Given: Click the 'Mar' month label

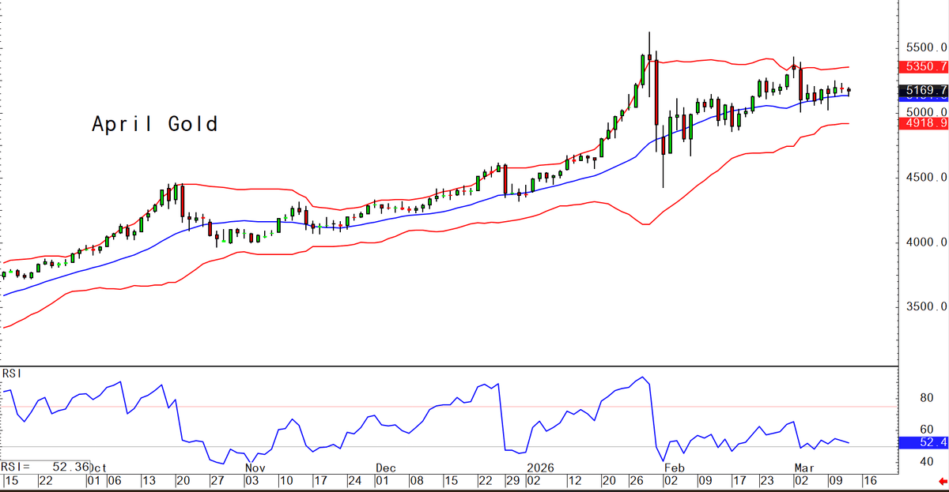Looking at the screenshot, I should click(x=804, y=468).
